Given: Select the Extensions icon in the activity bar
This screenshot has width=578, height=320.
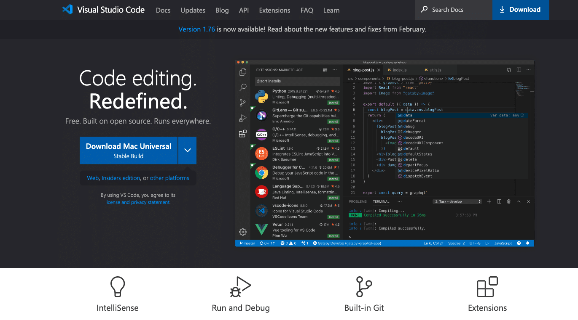Looking at the screenshot, I should click(x=242, y=133).
